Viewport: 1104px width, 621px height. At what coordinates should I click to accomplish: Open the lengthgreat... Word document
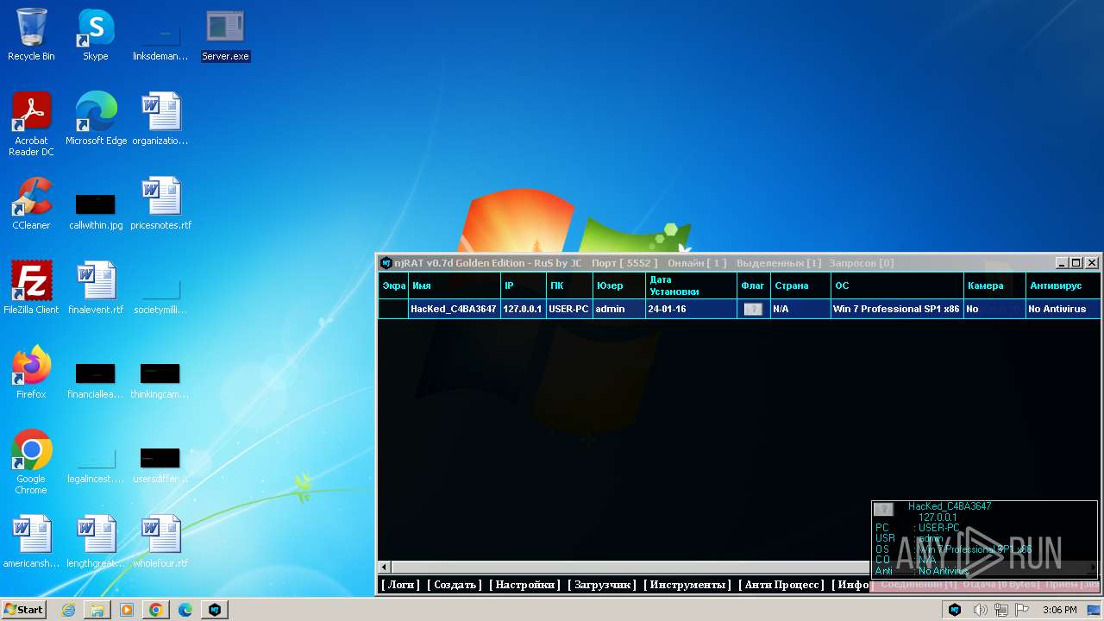pyautogui.click(x=96, y=542)
